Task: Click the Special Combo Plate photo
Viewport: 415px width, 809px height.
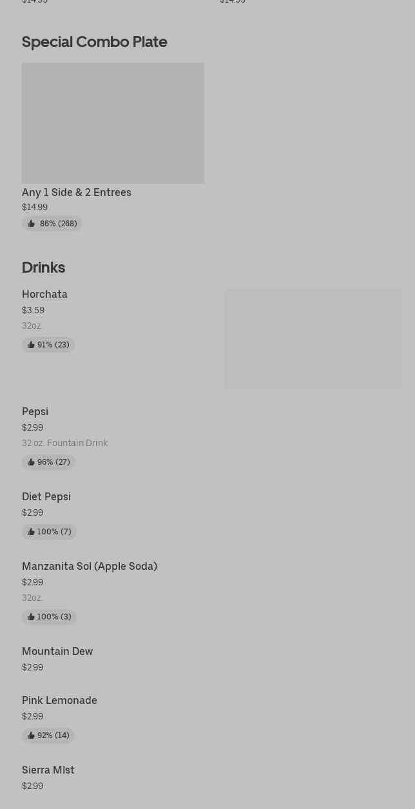Action: [113, 123]
